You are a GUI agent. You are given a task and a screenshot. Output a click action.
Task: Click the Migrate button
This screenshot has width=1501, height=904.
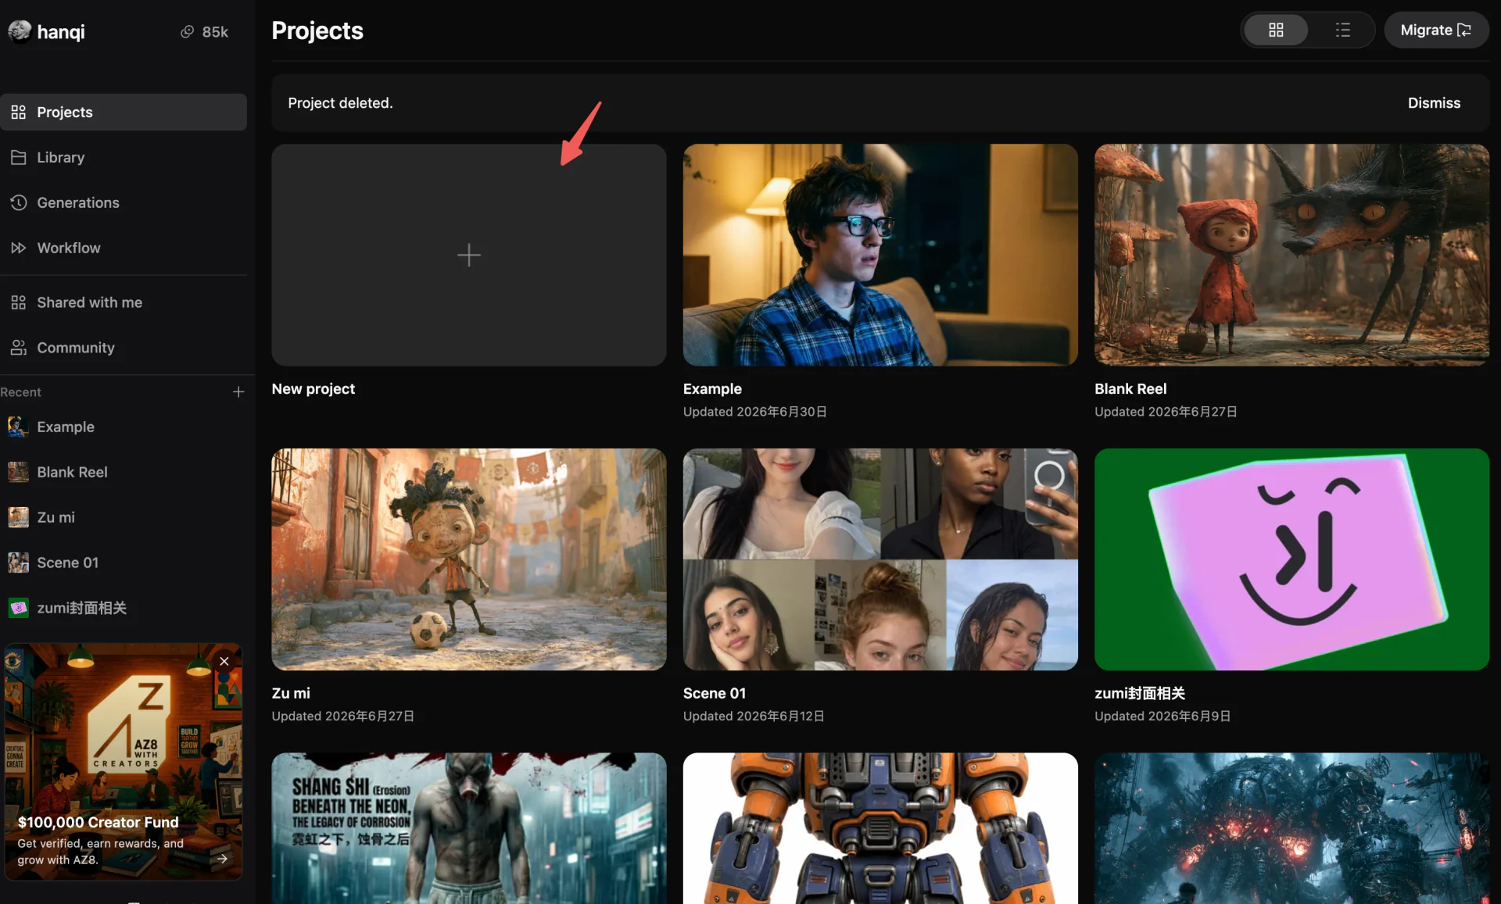click(1436, 30)
